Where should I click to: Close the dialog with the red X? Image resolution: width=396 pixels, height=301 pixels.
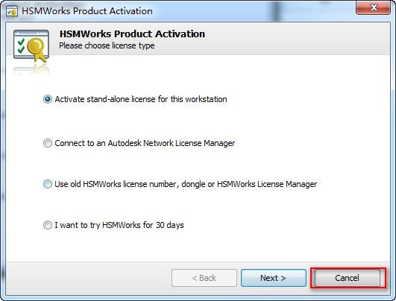[374, 7]
